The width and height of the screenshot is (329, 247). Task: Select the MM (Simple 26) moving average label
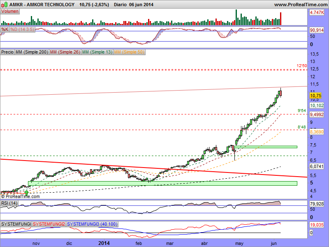[x=65, y=52]
